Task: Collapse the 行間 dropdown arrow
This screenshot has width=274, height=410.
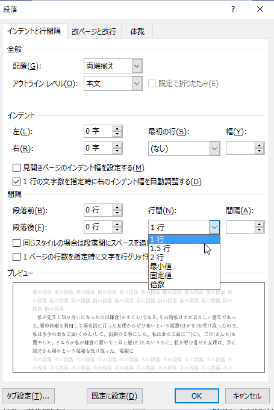Action: 214,227
